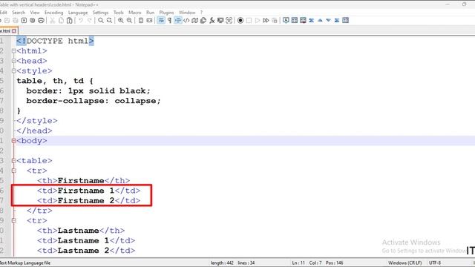475x267 pixels.
Task: Click the macro Playback icon
Action: [x=258, y=20]
